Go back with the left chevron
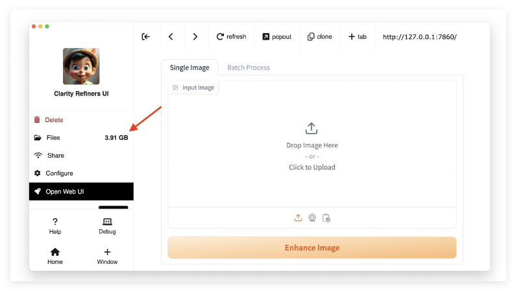516x291 pixels. click(171, 37)
